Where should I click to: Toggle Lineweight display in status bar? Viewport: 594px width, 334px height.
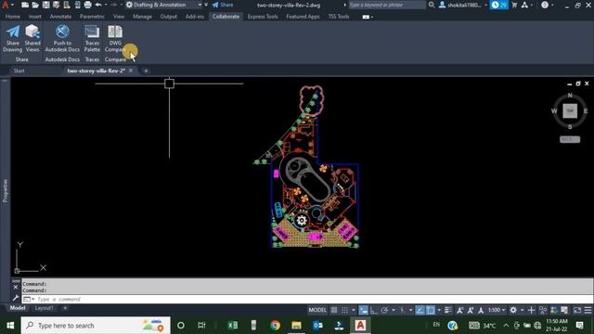(x=447, y=310)
